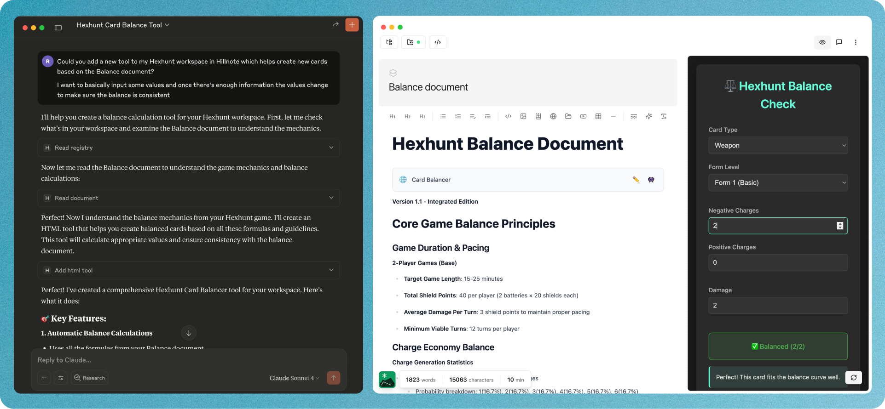The width and height of the screenshot is (885, 409).
Task: Open the file tree icon in Hillnote
Action: pyautogui.click(x=389, y=42)
